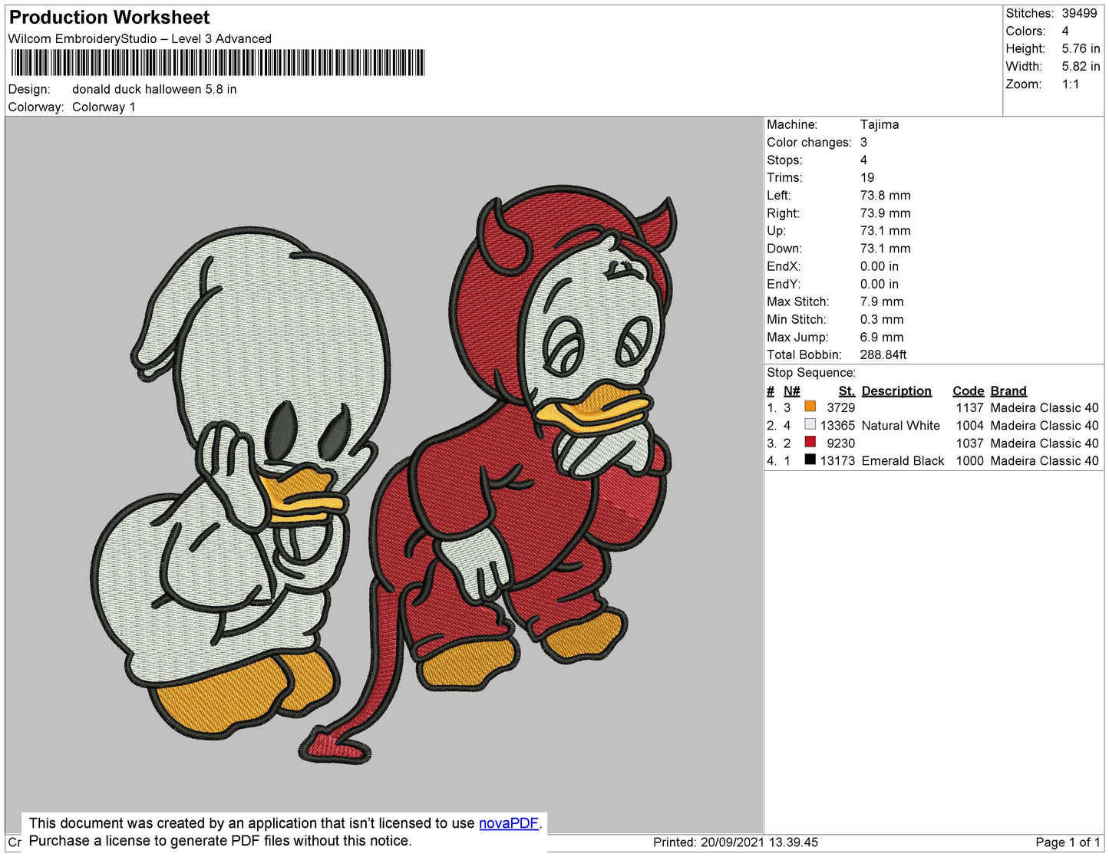The height and width of the screenshot is (857, 1109).
Task: Click the novaPDF hyperlink
Action: (509, 823)
